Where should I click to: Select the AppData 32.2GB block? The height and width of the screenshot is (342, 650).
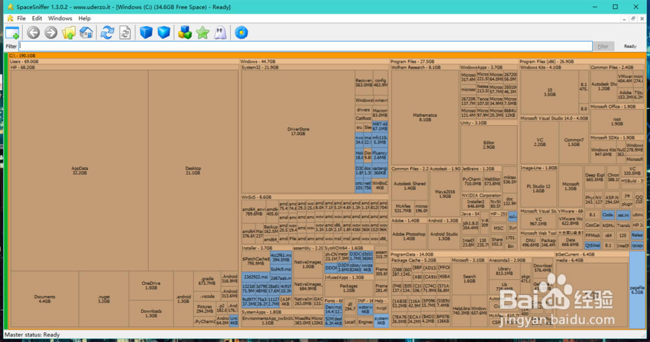(x=79, y=170)
